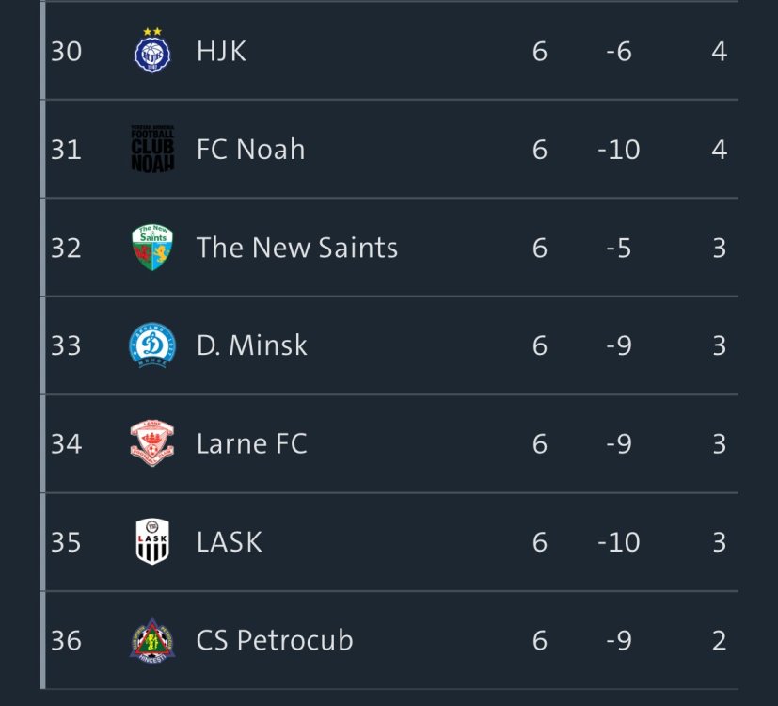The height and width of the screenshot is (706, 778).
Task: Select The New Saints team name
Action: click(296, 248)
